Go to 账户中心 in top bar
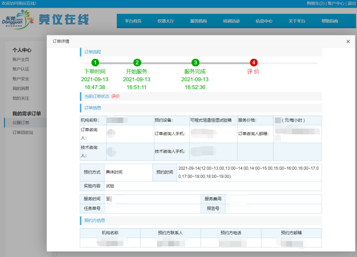 tap(336, 4)
